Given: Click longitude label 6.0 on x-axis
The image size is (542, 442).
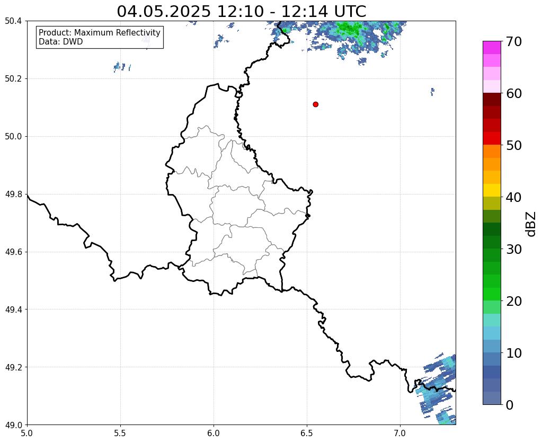Looking at the screenshot, I should (214, 433).
